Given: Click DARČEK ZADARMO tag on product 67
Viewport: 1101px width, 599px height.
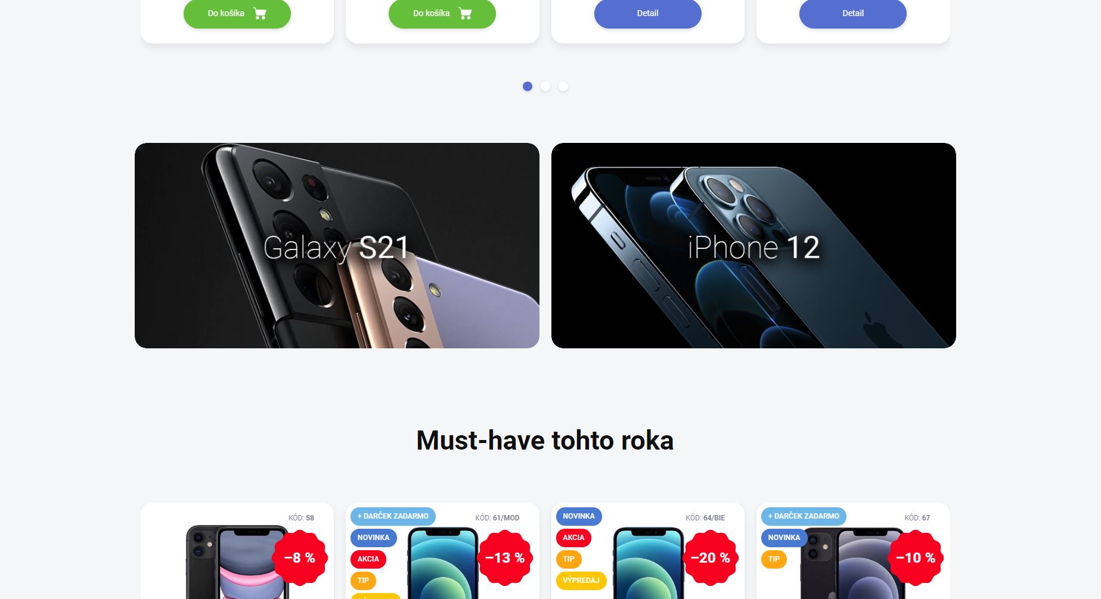Looking at the screenshot, I should click(x=804, y=516).
